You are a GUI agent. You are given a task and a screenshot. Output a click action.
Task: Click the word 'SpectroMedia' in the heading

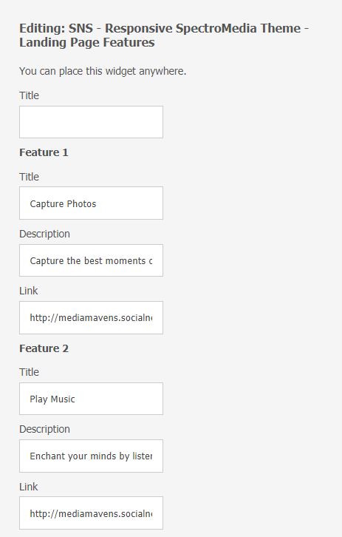click(216, 28)
